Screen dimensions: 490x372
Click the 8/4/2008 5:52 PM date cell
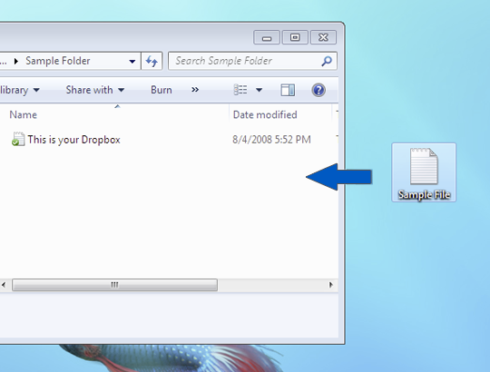point(271,140)
